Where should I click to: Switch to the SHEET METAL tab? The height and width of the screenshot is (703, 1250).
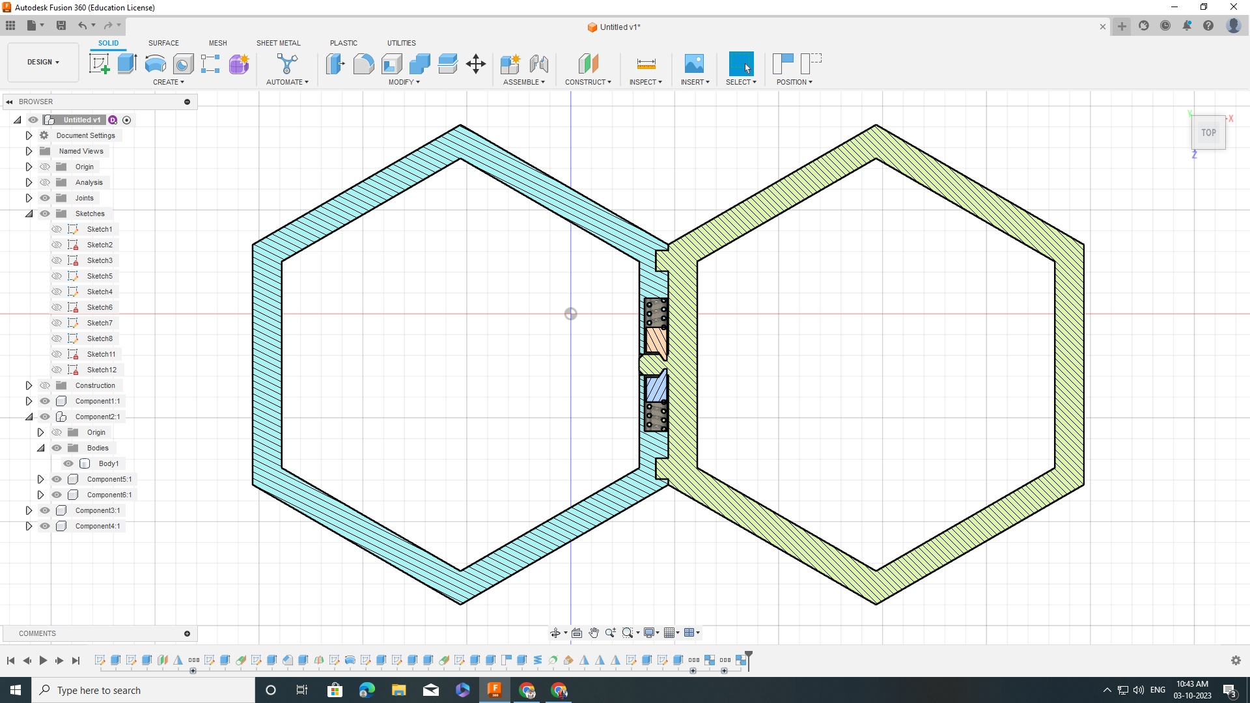pos(278,43)
